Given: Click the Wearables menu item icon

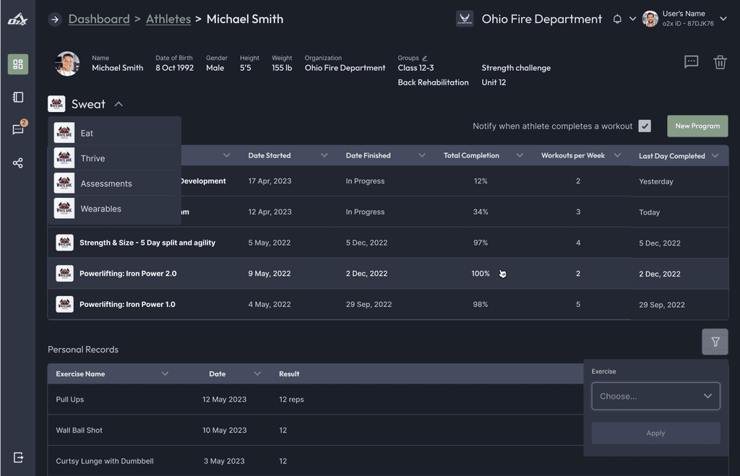Looking at the screenshot, I should pos(64,208).
